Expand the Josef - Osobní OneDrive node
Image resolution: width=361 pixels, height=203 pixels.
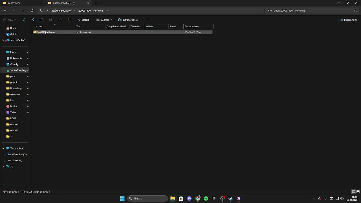pyautogui.click(x=3, y=40)
